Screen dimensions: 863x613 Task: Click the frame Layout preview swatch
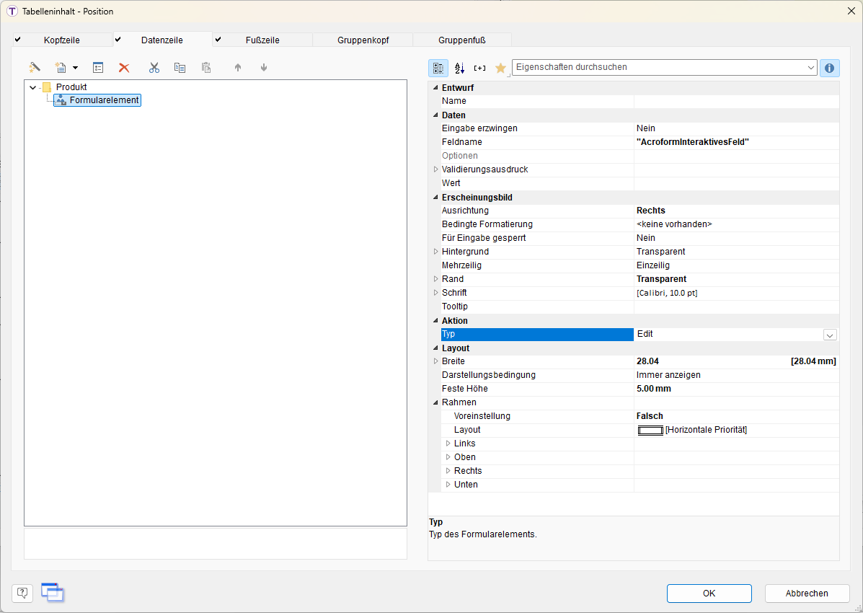(650, 430)
